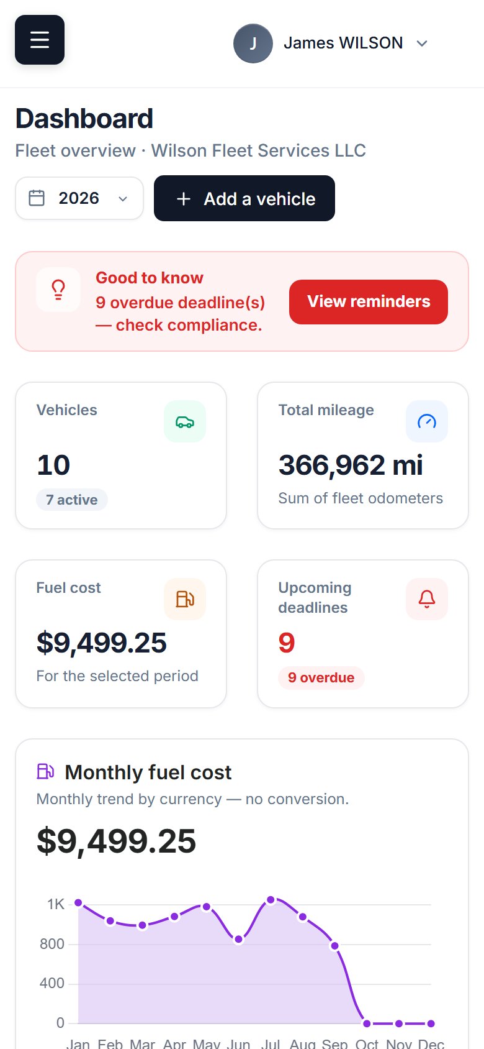Click the Jul data point on fuel chart
Viewport: 484px width, 1049px height.
click(271, 900)
